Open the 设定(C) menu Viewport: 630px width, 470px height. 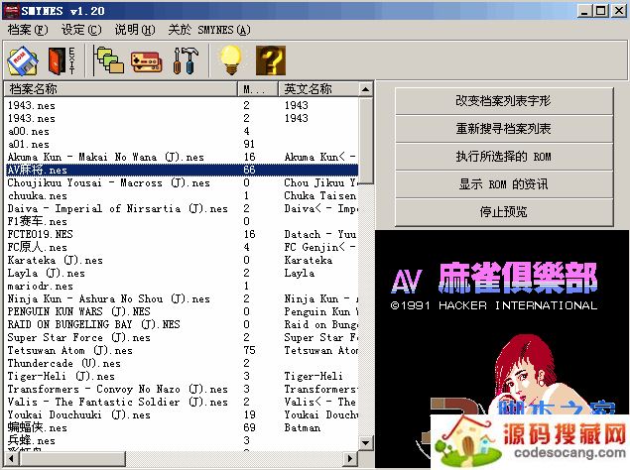80,29
